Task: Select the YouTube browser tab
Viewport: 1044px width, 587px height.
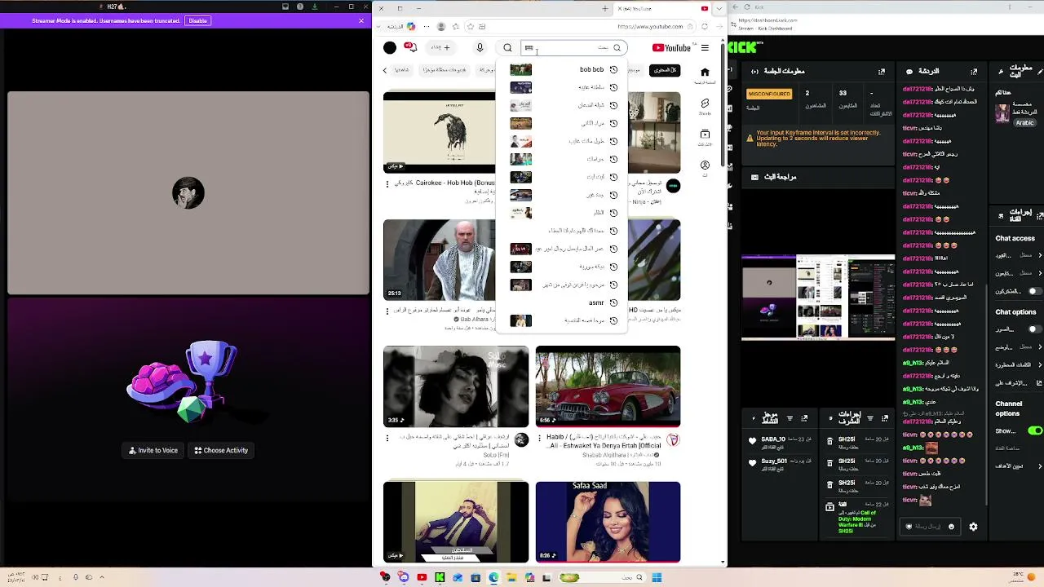Action: pos(662,8)
